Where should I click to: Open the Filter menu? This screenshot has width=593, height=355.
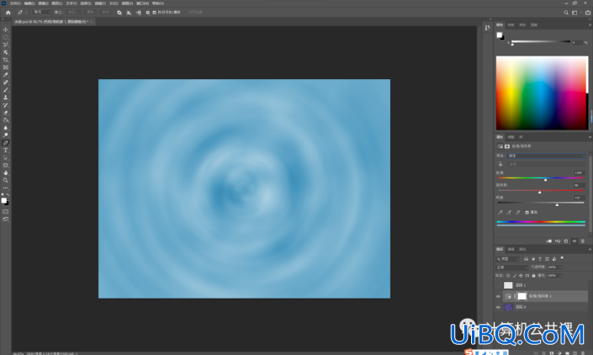pyautogui.click(x=100, y=3)
